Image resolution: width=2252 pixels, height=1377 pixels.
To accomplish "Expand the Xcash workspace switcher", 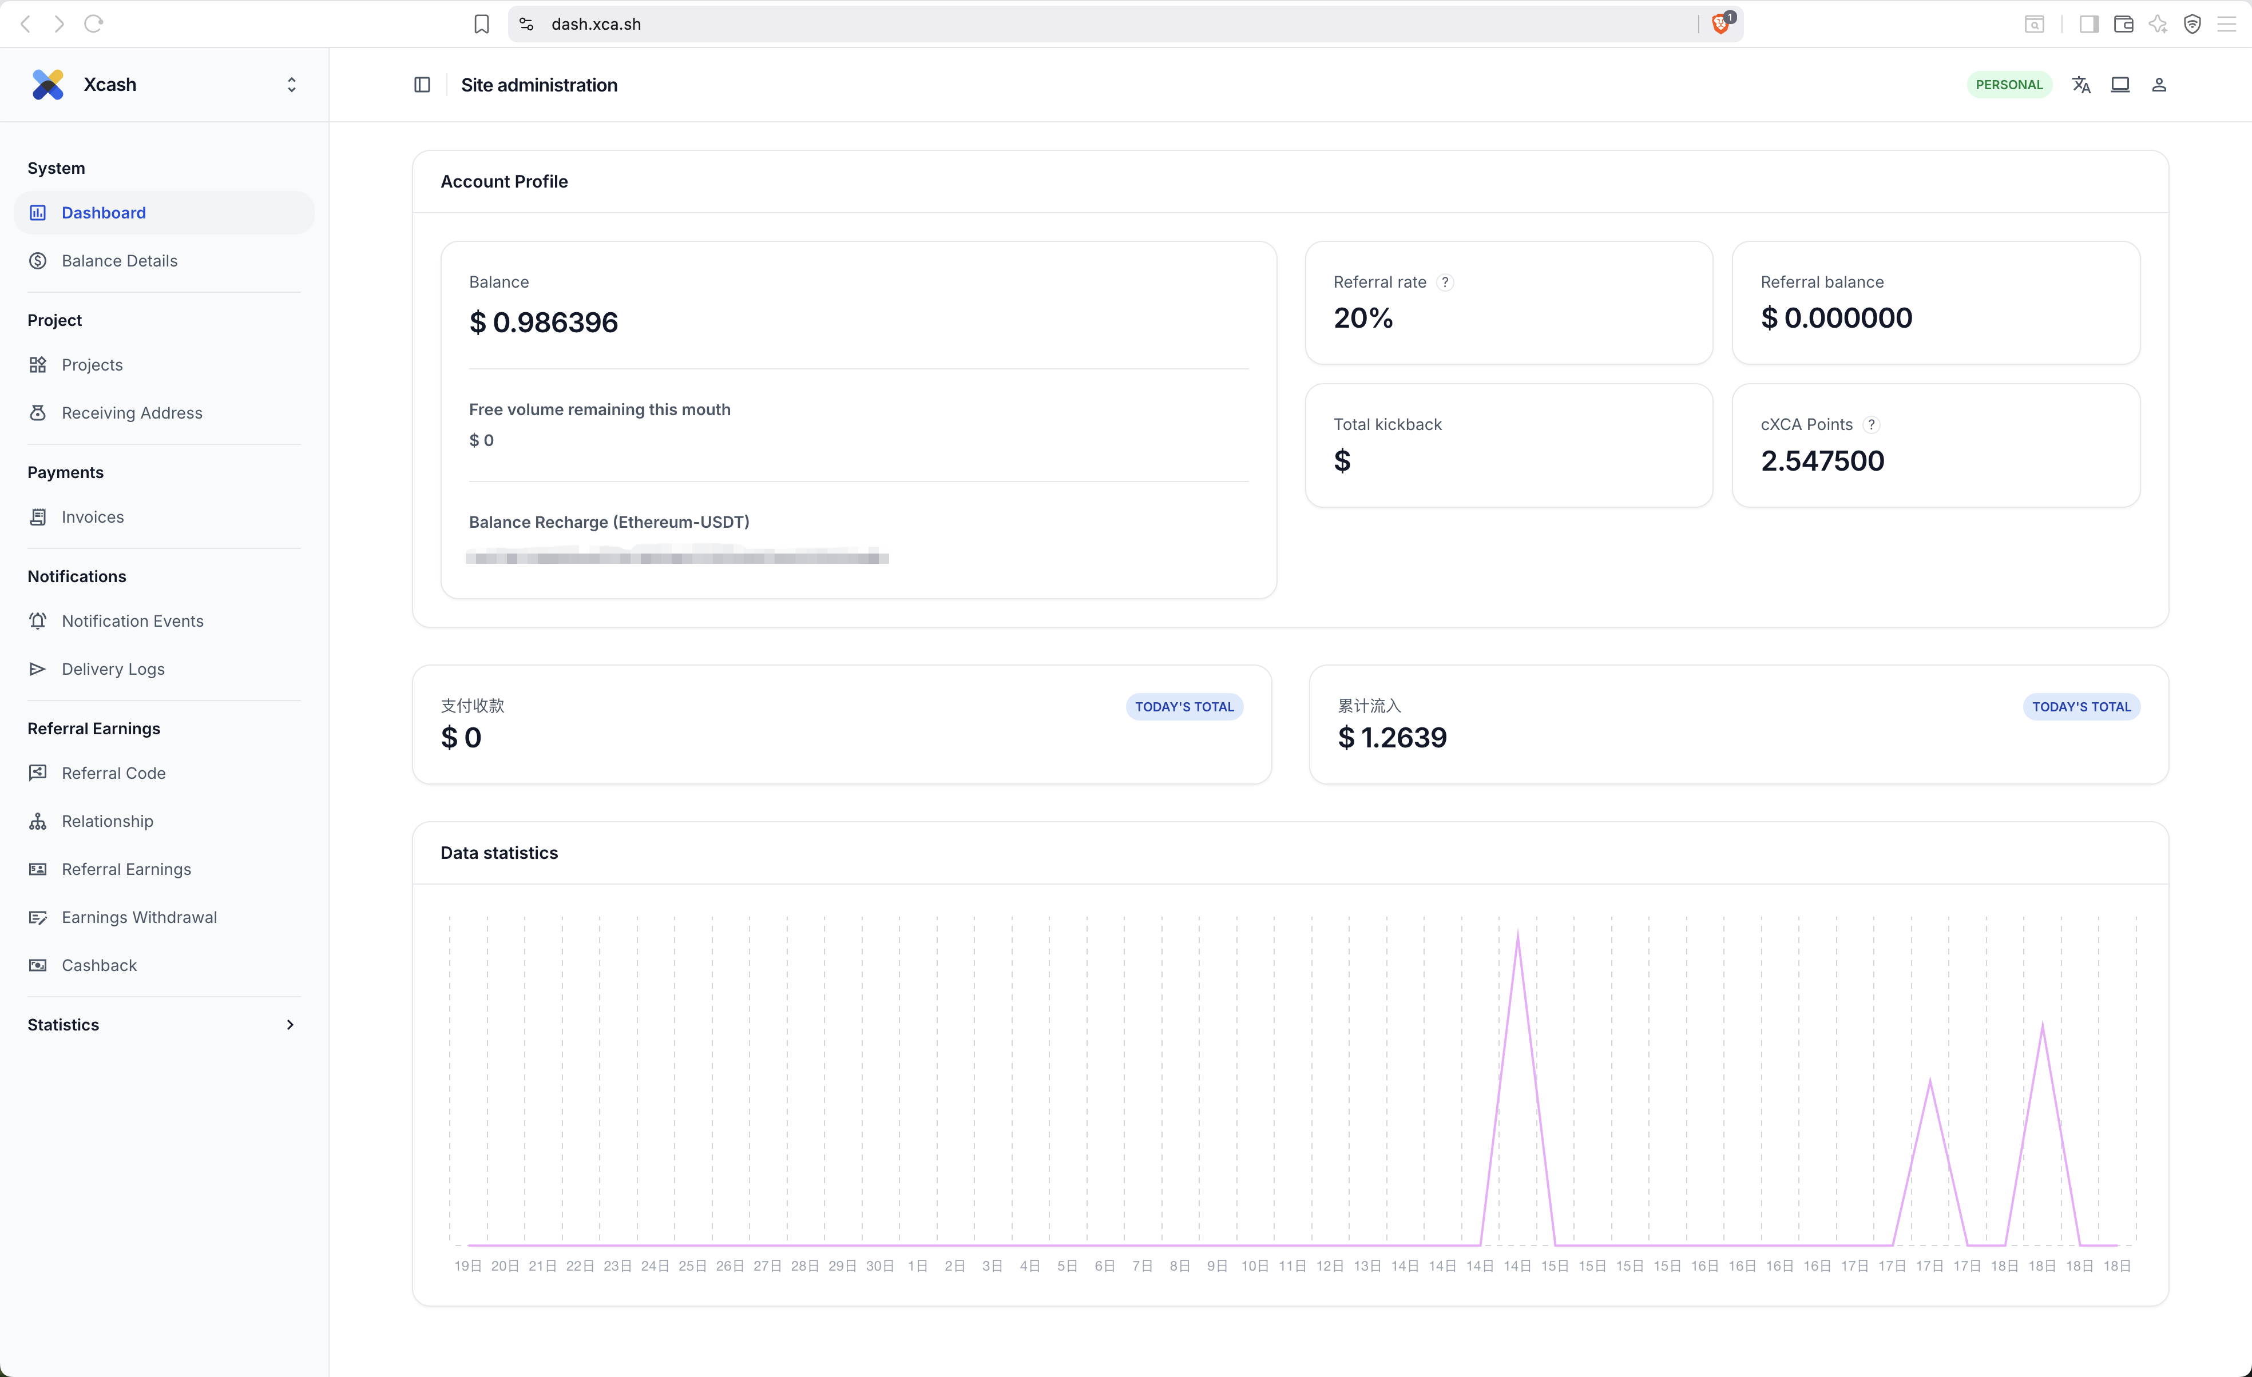I will (292, 85).
